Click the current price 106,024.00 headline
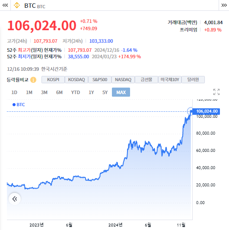The image size is (229, 230). (42, 25)
